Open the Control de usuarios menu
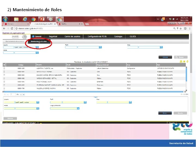The width and height of the screenshot is (196, 147). [72, 36]
